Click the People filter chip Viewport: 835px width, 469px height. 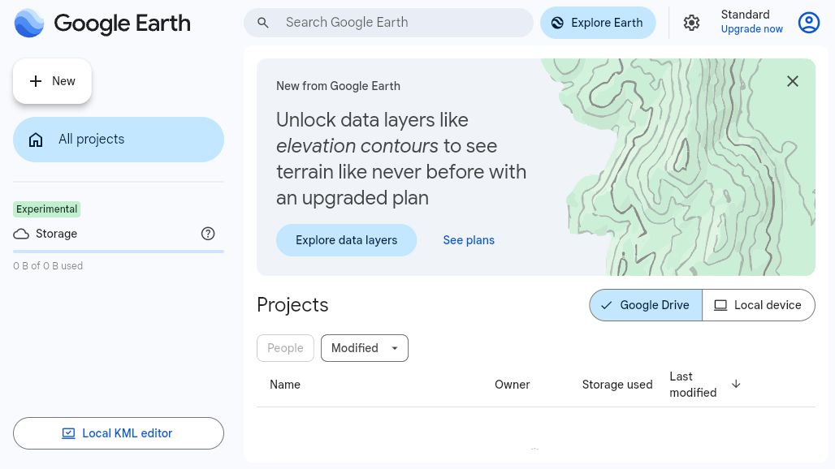point(285,348)
